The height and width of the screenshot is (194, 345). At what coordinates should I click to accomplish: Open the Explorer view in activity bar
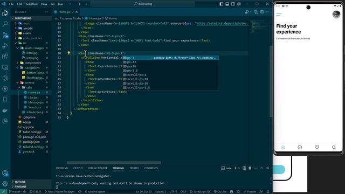(x=5, y=13)
